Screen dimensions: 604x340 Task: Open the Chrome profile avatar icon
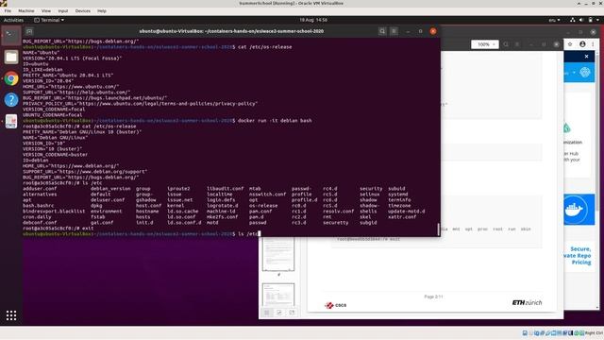[x=582, y=44]
